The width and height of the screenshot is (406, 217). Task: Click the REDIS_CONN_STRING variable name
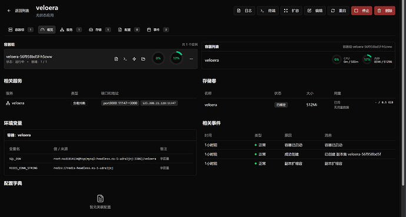(24, 168)
